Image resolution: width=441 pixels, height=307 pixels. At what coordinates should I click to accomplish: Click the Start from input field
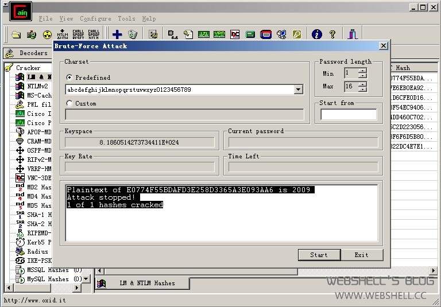click(x=349, y=114)
